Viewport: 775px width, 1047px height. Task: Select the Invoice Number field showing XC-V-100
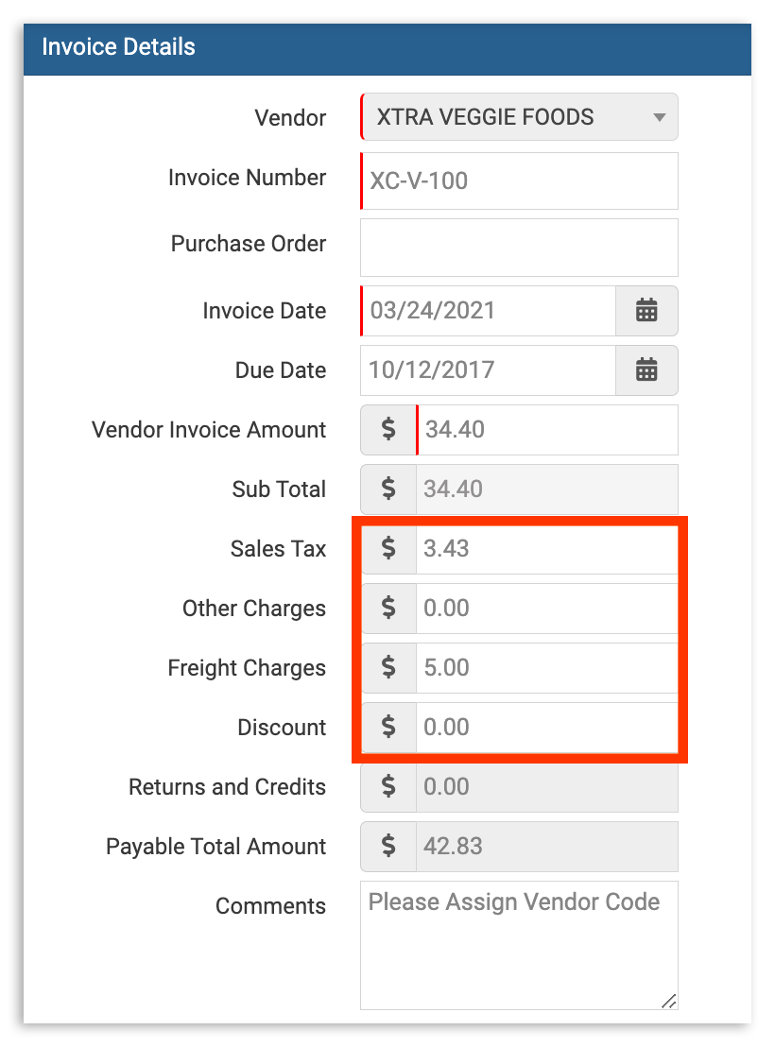click(x=519, y=180)
